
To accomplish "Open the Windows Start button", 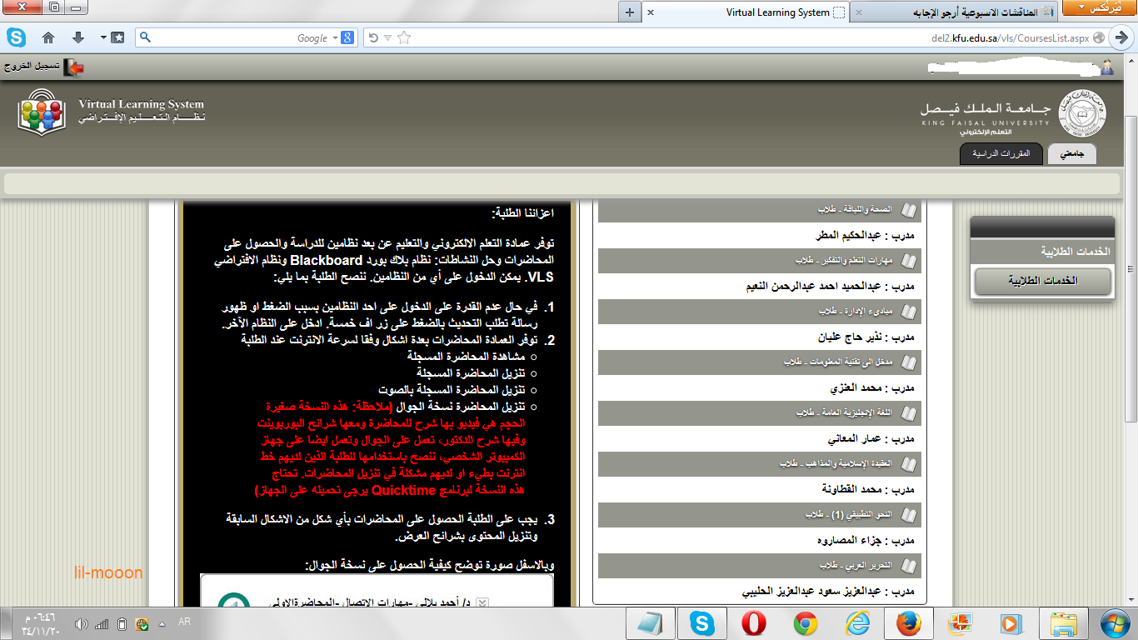I will click(x=1115, y=623).
